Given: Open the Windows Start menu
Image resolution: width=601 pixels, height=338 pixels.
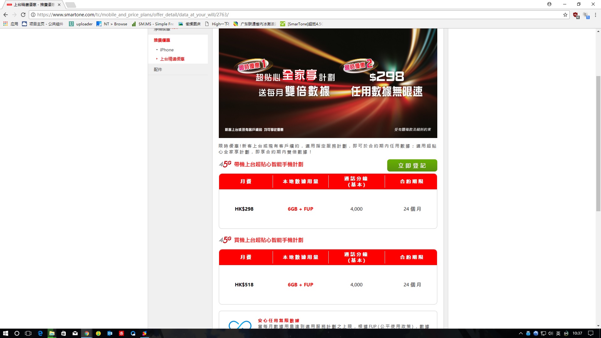Looking at the screenshot, I should pos(6,333).
